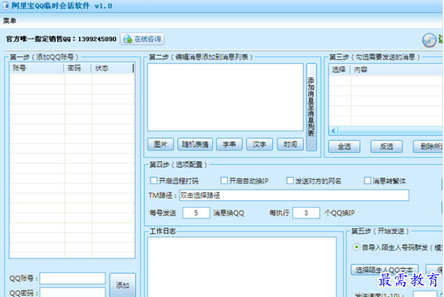Click the app icon in title bar
The height and width of the screenshot is (297, 444).
coord(5,5)
